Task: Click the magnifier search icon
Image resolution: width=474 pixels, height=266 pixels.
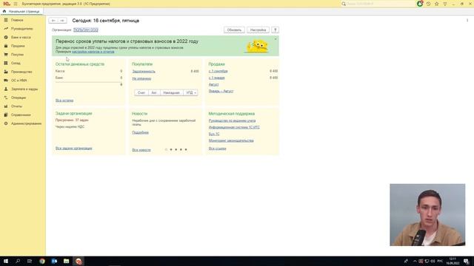Action: pos(344,4)
